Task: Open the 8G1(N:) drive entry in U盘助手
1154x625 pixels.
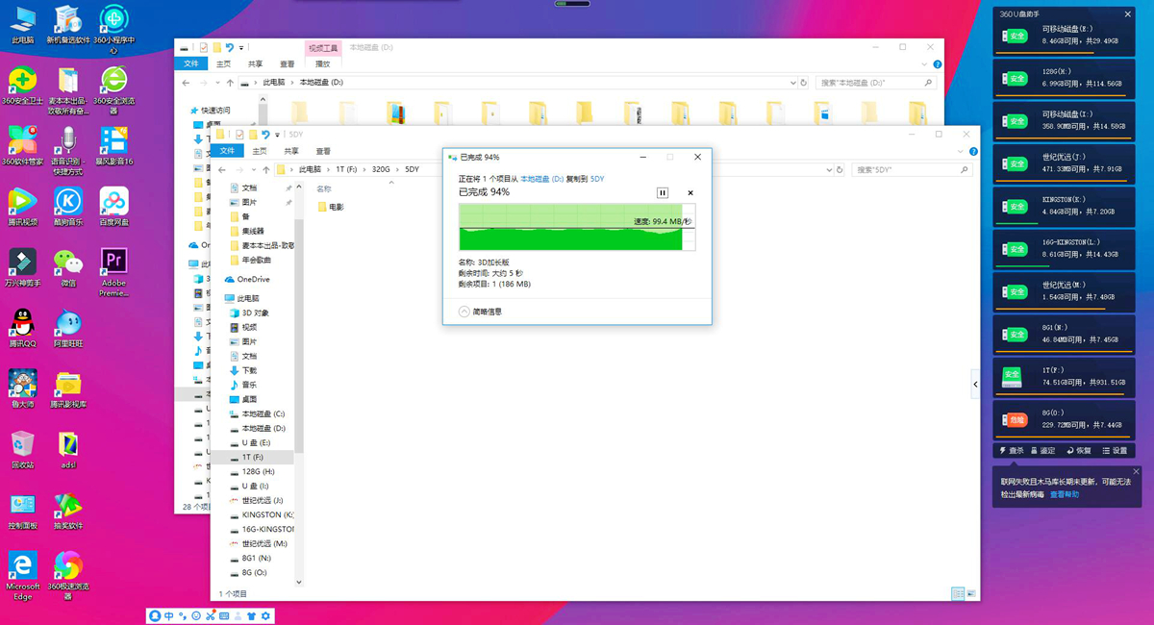Action: pyautogui.click(x=1063, y=333)
